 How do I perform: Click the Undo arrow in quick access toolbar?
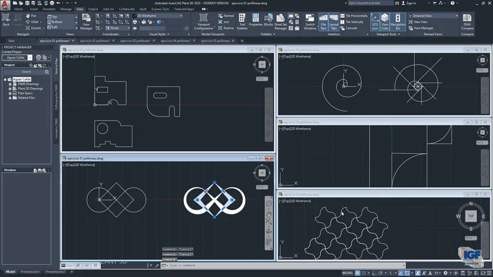coord(58,3)
